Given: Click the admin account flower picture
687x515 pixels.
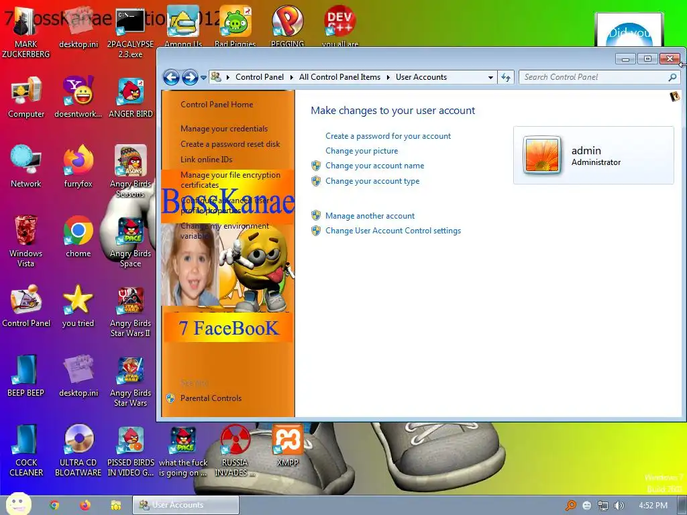Looking at the screenshot, I should coord(542,155).
